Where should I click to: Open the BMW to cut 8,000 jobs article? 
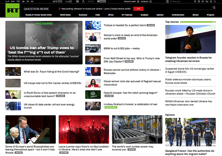tap(122, 49)
